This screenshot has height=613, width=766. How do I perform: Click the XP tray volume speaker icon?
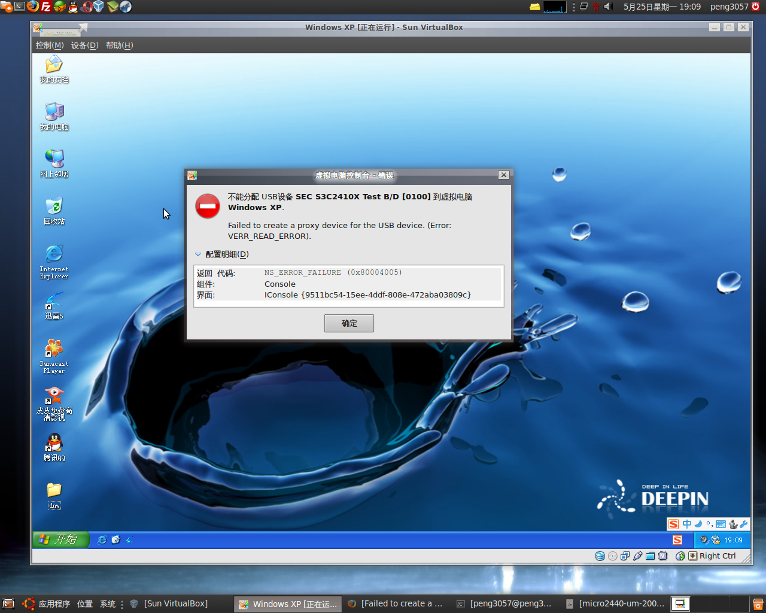click(x=704, y=540)
